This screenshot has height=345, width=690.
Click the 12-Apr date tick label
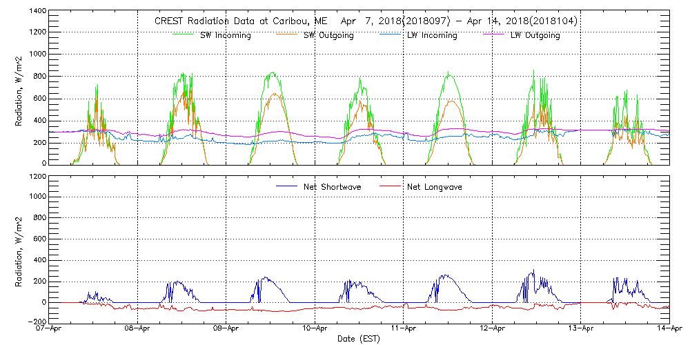[492, 330]
